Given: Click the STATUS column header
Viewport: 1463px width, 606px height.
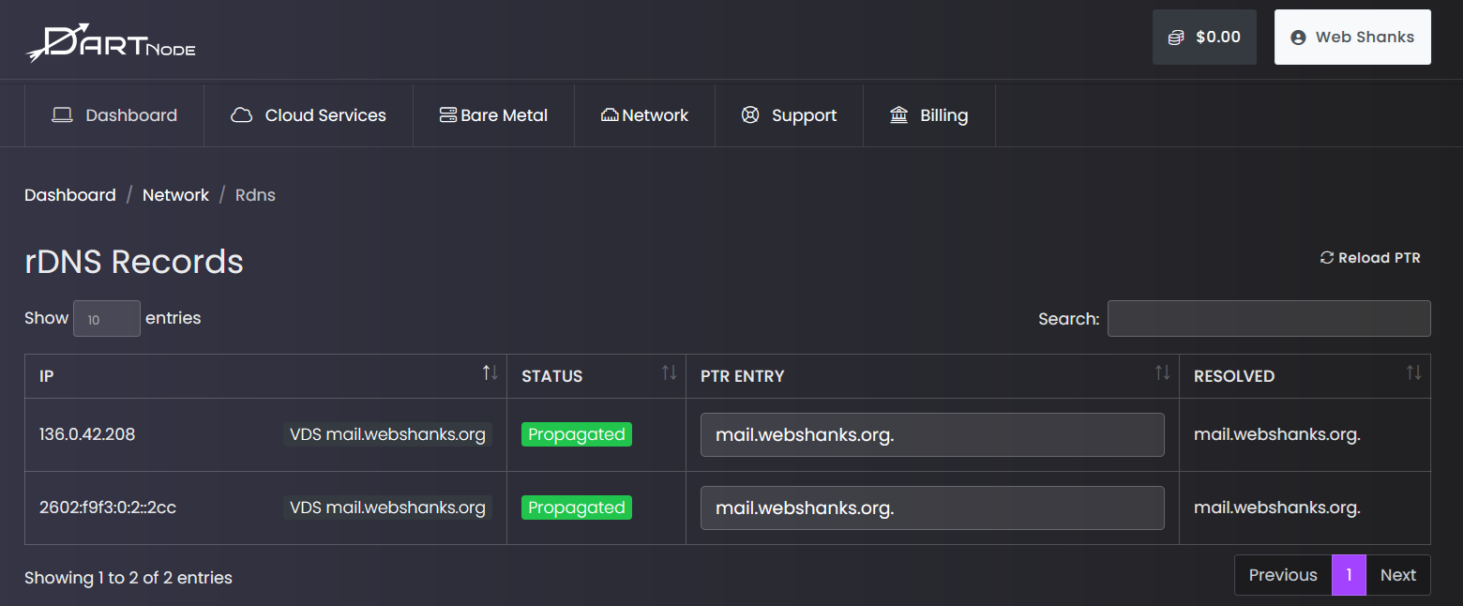Looking at the screenshot, I should (x=596, y=376).
